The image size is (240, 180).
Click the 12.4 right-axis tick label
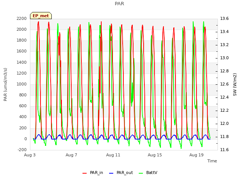click(x=224, y=97)
